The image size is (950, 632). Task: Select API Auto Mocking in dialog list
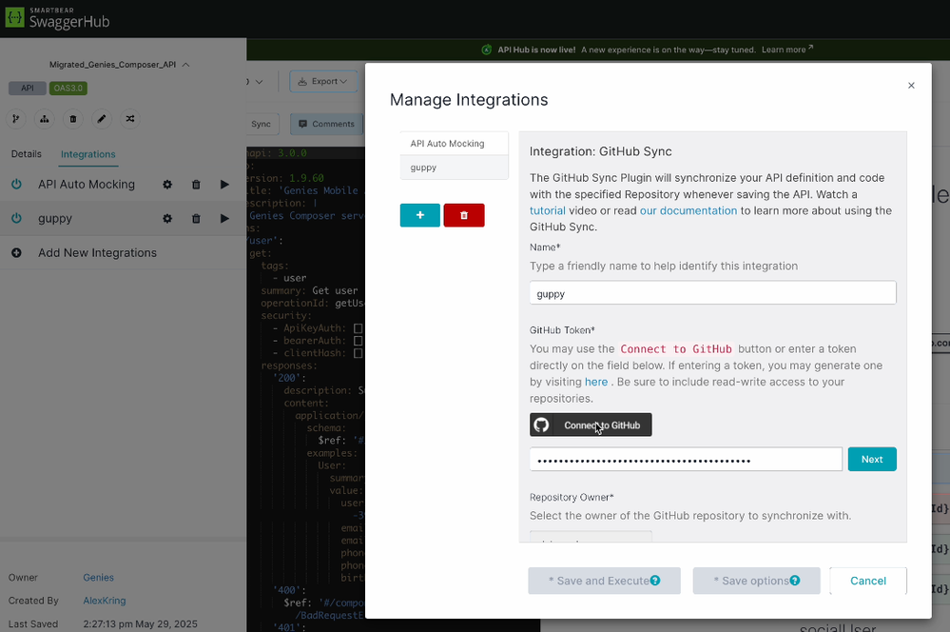pyautogui.click(x=454, y=144)
